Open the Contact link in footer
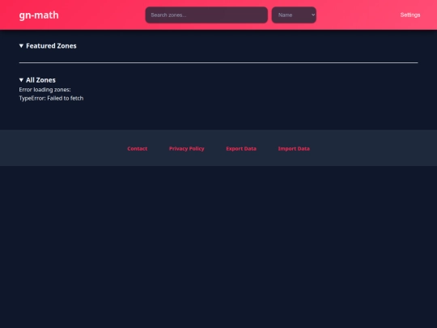Image resolution: width=437 pixels, height=328 pixels. tap(137, 149)
